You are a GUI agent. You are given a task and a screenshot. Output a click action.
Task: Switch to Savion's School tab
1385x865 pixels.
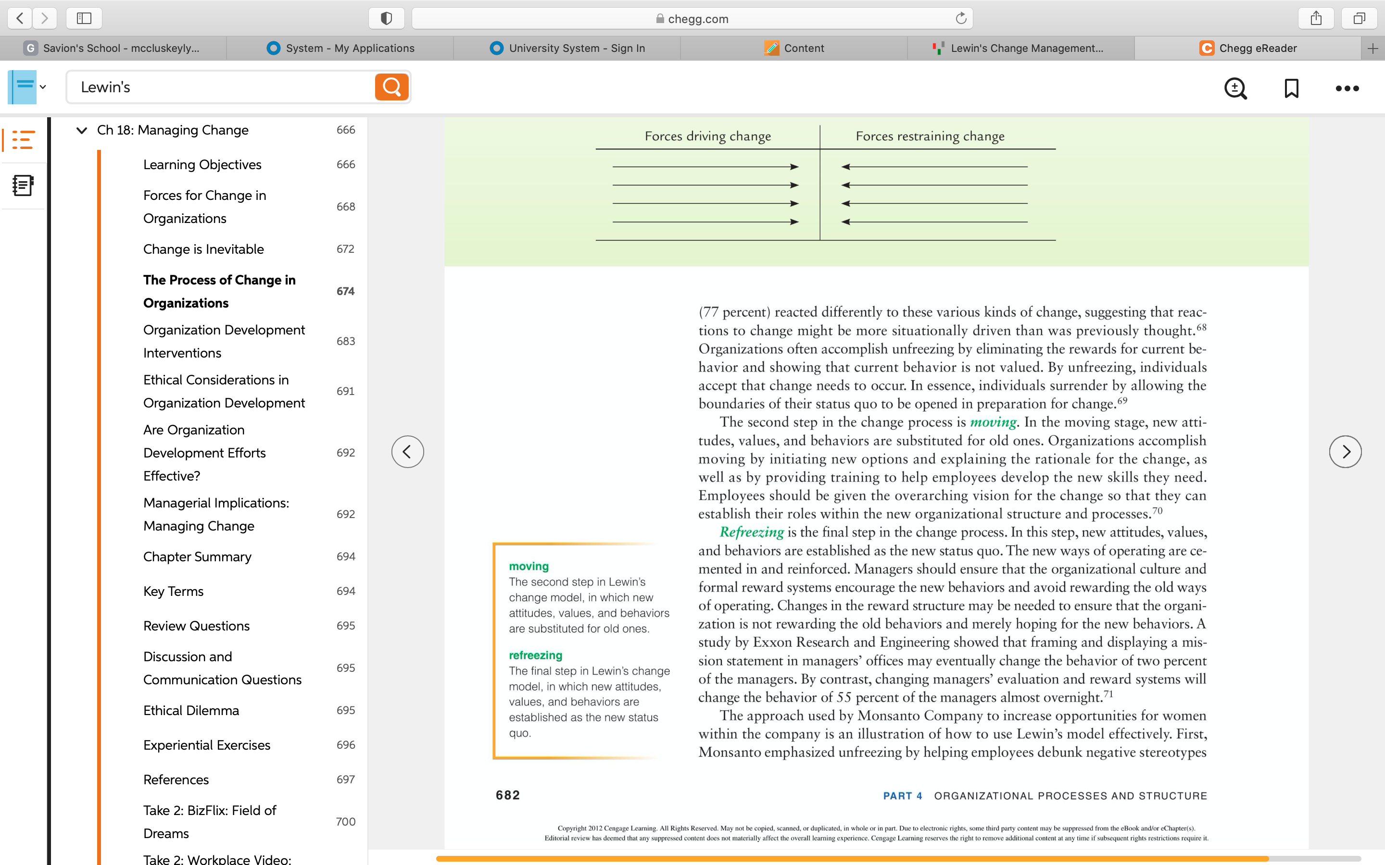(x=113, y=48)
